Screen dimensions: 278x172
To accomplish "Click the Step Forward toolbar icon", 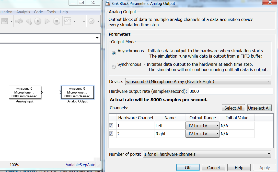I will coord(47,21).
